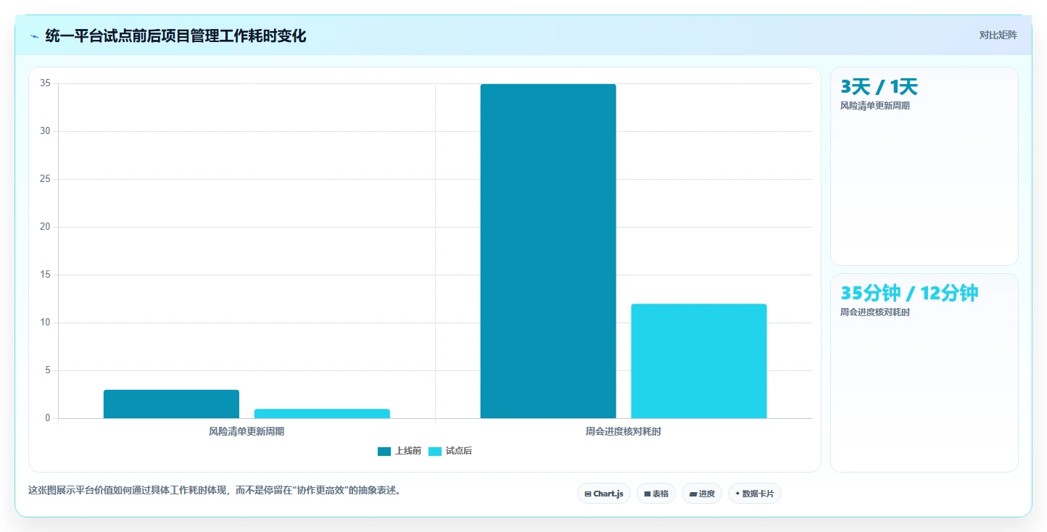Click the Chart.js tag pill

(603, 494)
